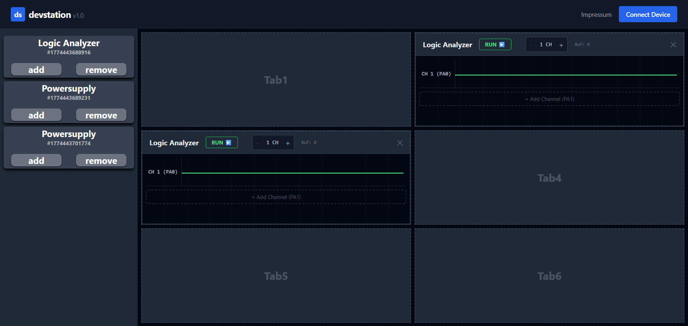
Task: Add Channel (PA1) in middle-left analyzer
Action: (276, 197)
